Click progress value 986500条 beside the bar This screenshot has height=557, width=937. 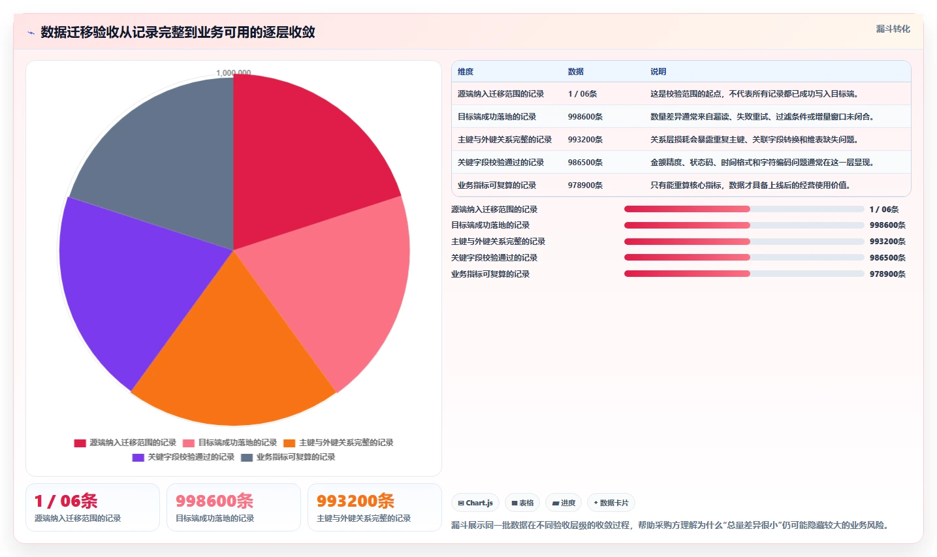pos(887,258)
